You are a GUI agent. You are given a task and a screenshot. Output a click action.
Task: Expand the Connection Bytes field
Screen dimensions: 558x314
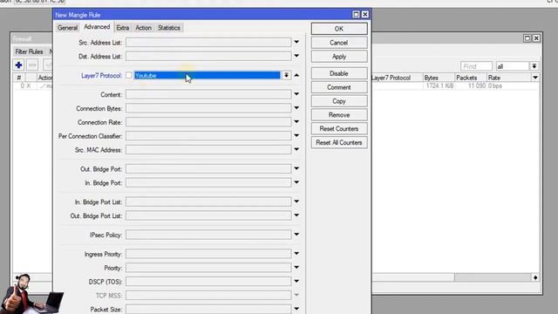point(296,108)
